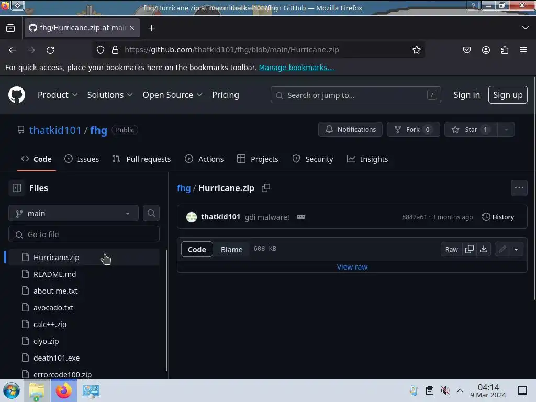Copy the file path next to Hurricane.zip
This screenshot has height=402, width=536.
tap(265, 188)
